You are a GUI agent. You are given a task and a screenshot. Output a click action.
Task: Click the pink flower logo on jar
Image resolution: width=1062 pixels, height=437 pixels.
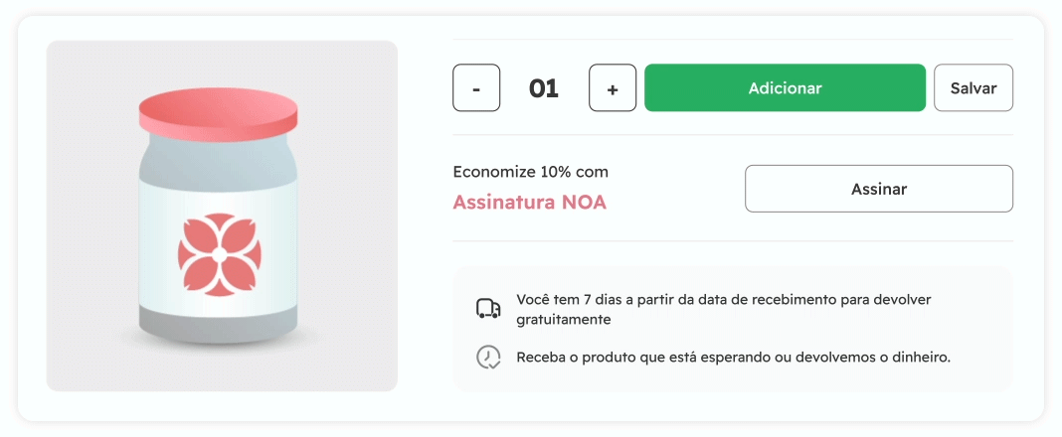[220, 254]
